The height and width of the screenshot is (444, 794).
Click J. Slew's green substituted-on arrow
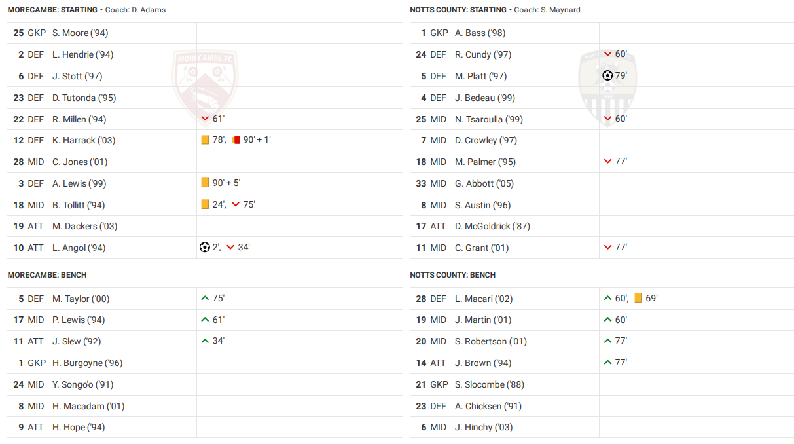206,341
